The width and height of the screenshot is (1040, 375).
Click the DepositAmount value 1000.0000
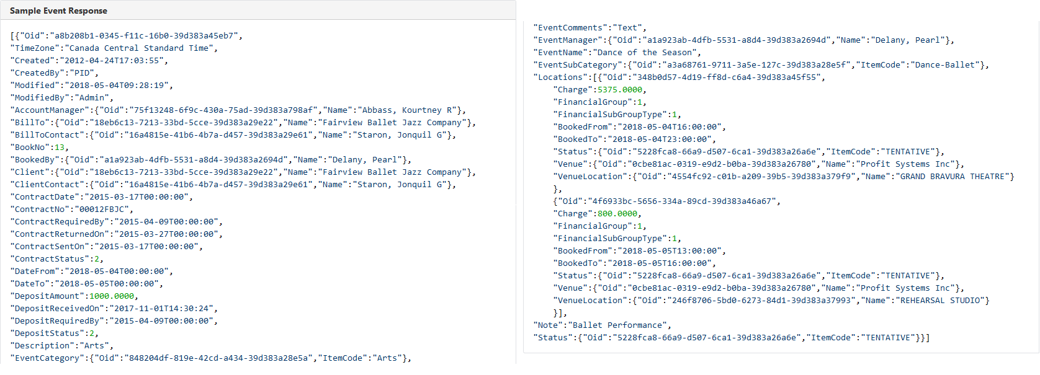pos(112,296)
